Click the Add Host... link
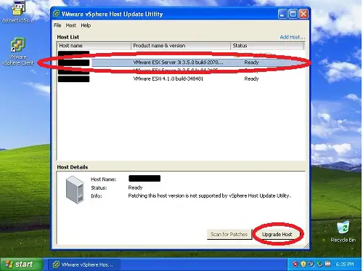The image size is (363, 271). [x=293, y=37]
